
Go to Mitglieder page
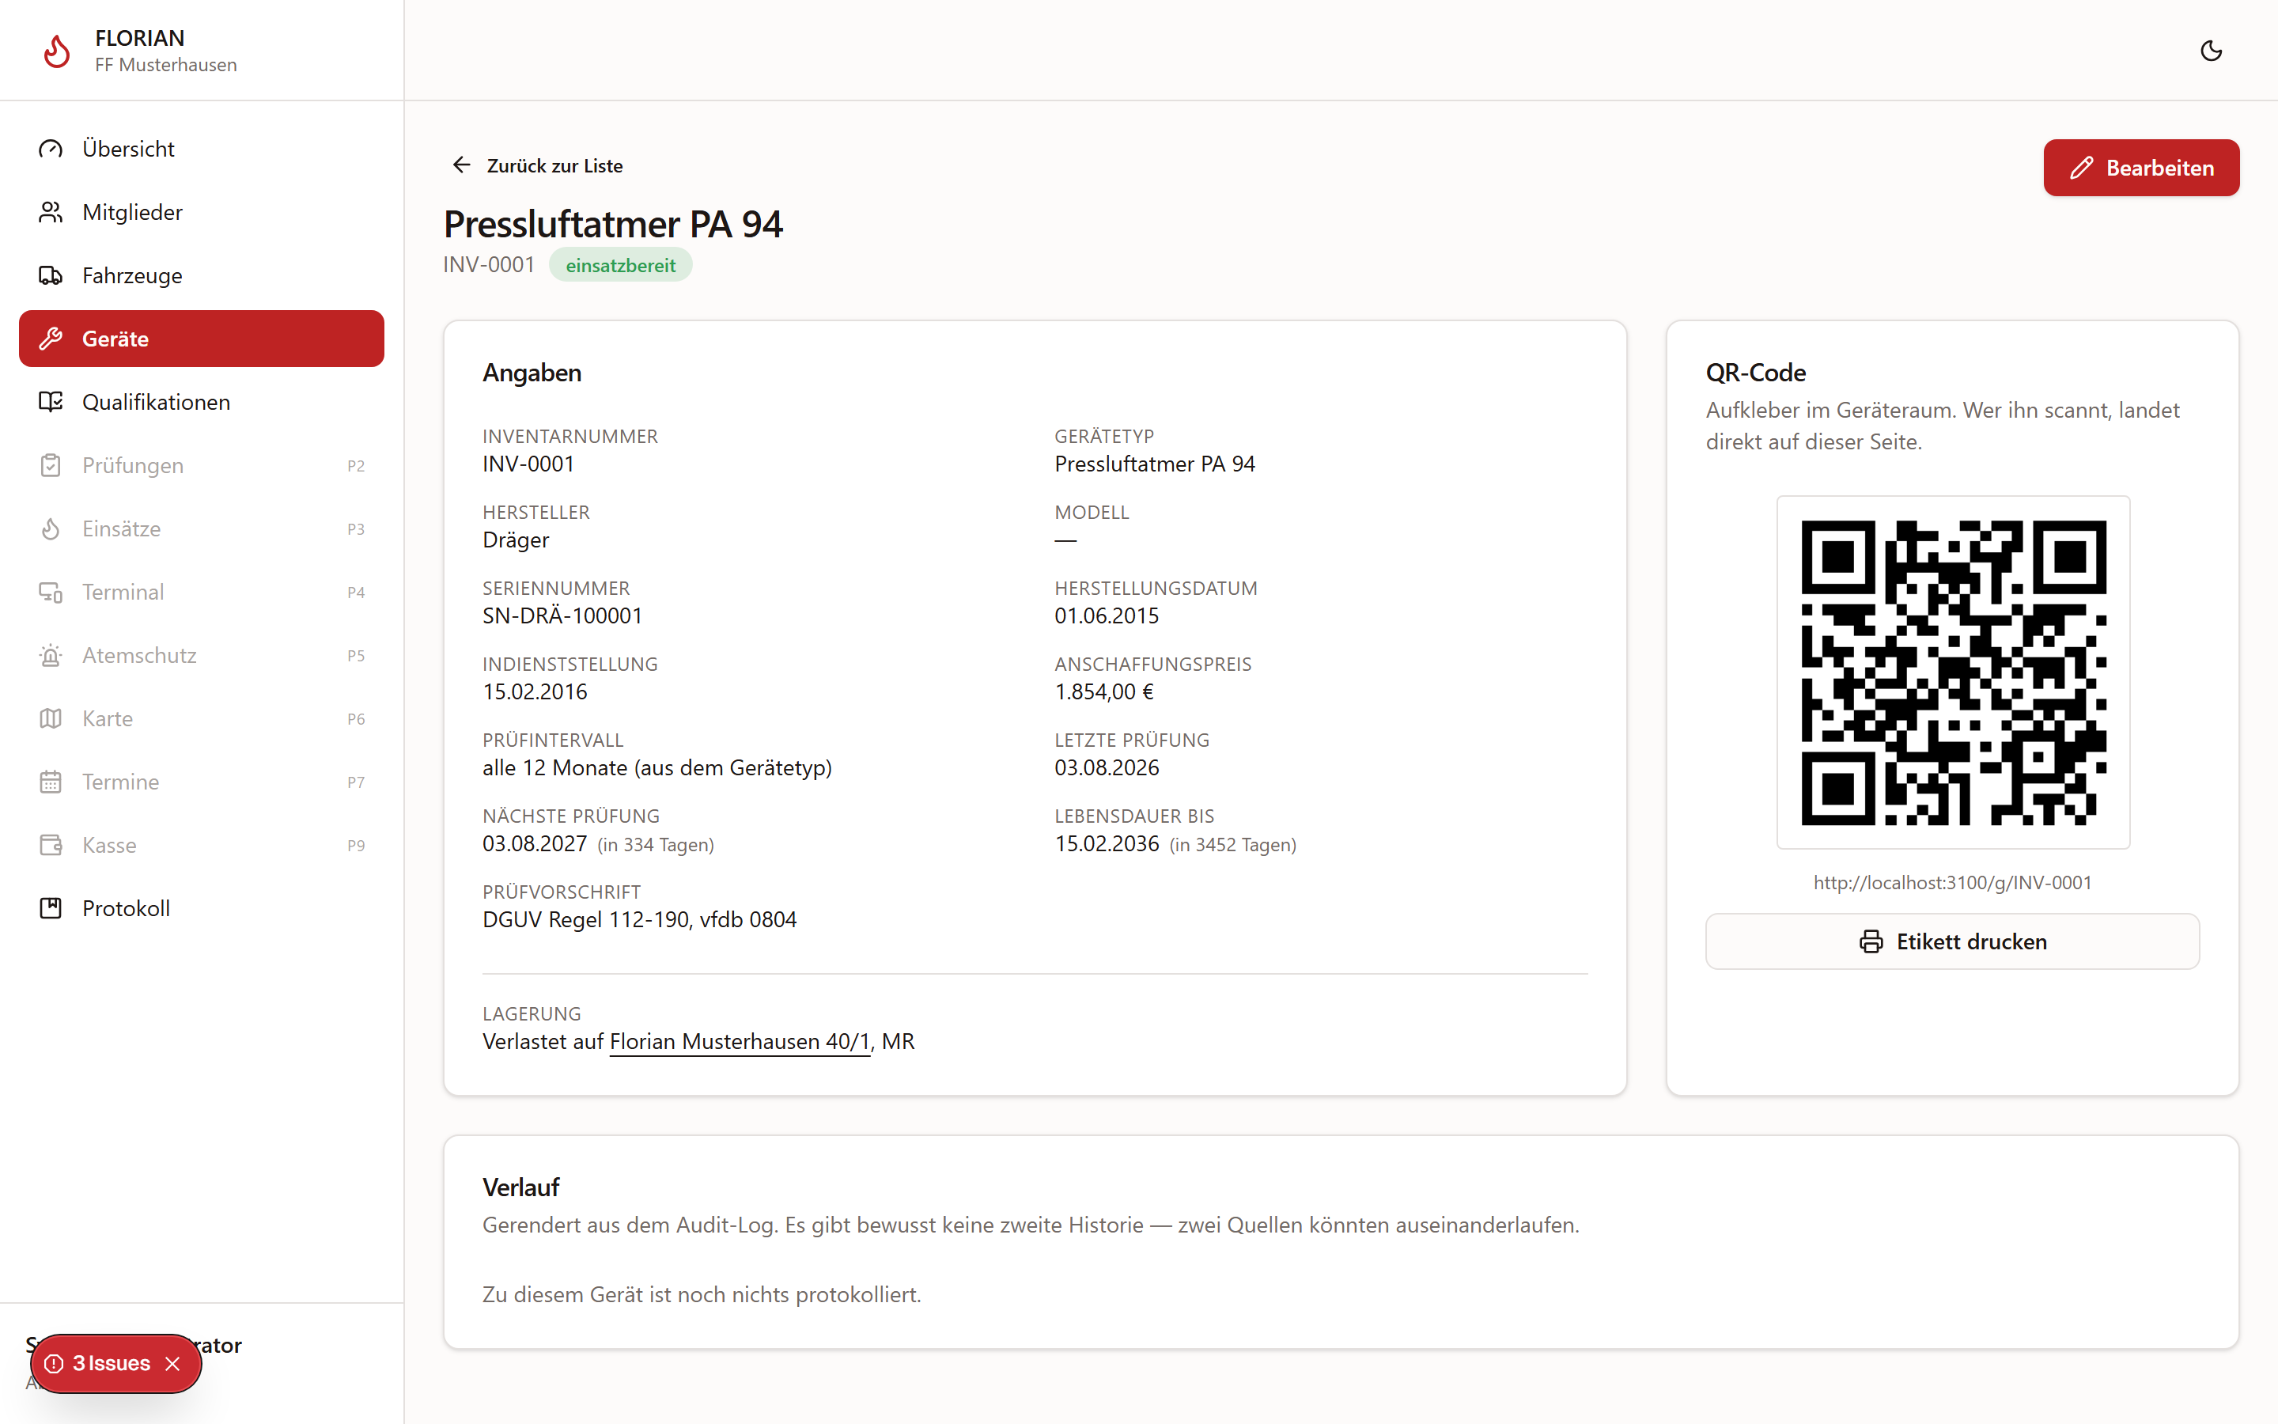[x=202, y=212]
